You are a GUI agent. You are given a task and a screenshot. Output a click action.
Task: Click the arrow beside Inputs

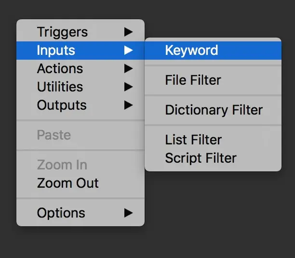click(128, 51)
